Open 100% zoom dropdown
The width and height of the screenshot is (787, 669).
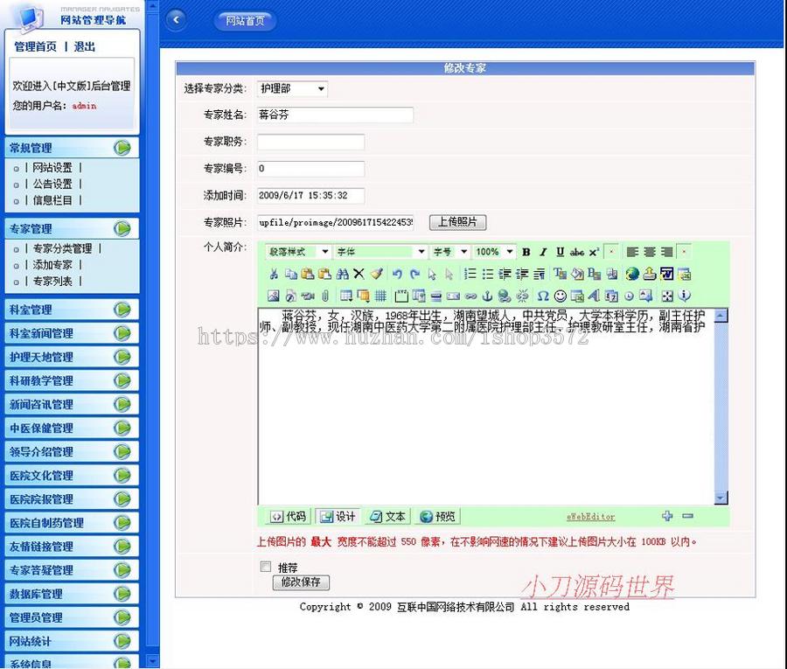pyautogui.click(x=494, y=252)
